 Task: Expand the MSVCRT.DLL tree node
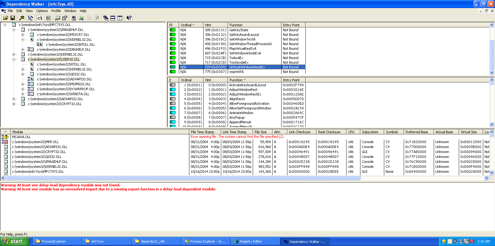click(x=23, y=35)
